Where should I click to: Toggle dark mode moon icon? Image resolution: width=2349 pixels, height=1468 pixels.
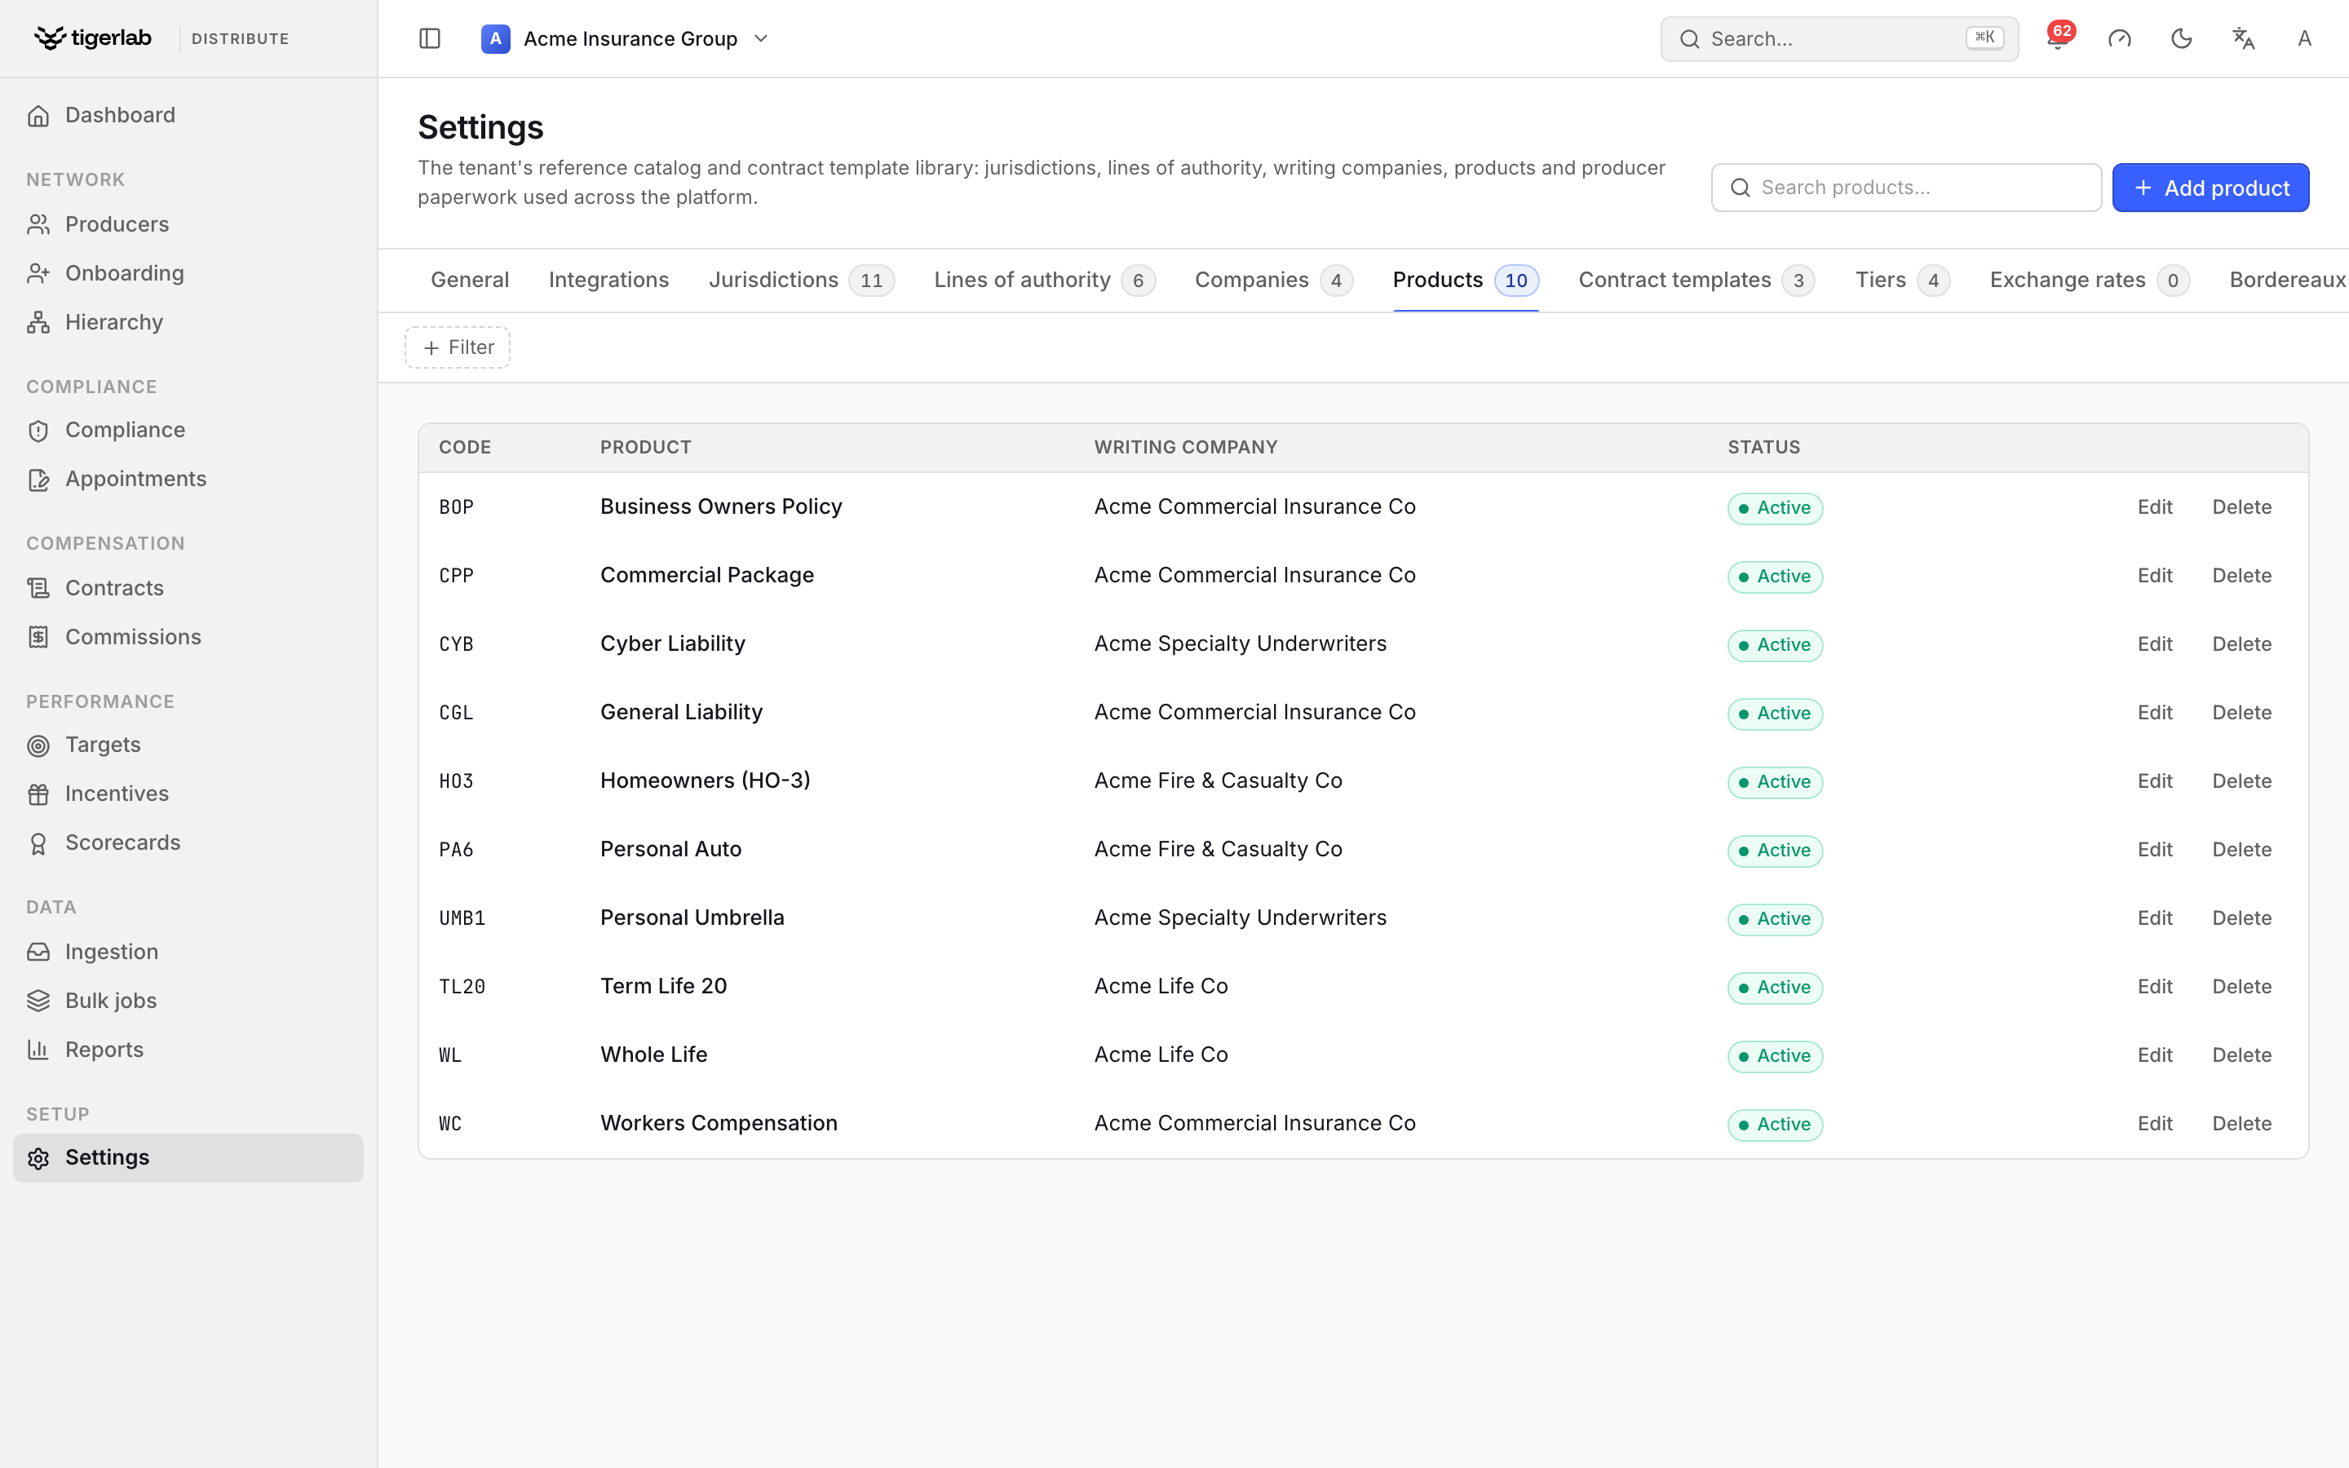pos(2181,39)
